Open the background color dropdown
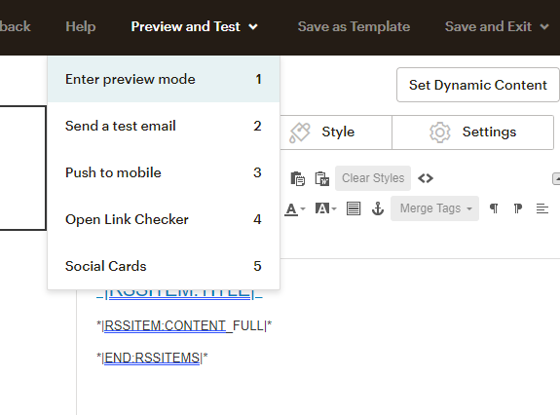The image size is (560, 415). pyautogui.click(x=325, y=208)
